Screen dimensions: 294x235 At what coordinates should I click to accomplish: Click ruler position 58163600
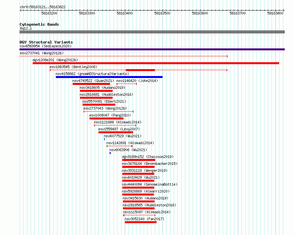200,13
